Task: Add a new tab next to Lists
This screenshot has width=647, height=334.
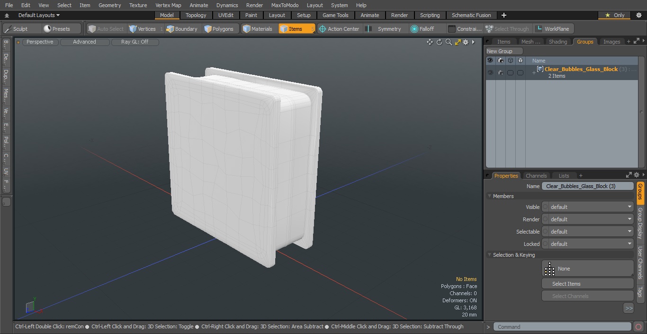Action: point(581,176)
